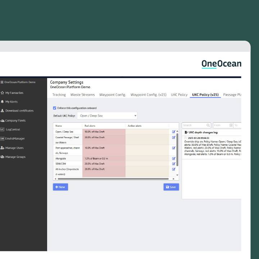Click the magnifier icon in the Search box

coord(208,126)
